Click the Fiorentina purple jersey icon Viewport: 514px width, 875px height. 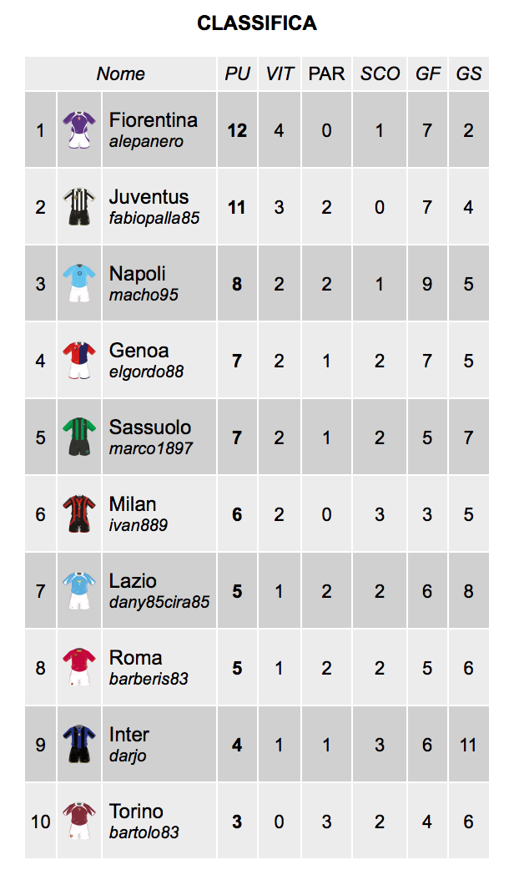pyautogui.click(x=78, y=130)
